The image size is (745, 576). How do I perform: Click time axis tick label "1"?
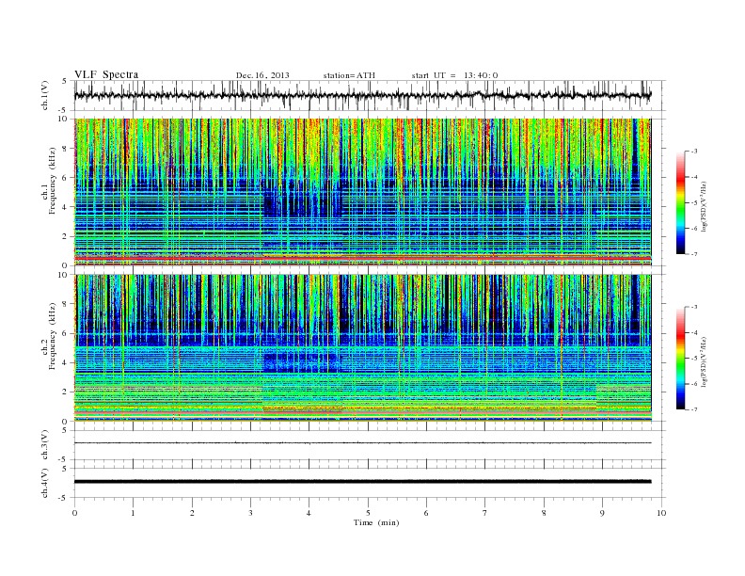[x=134, y=513]
